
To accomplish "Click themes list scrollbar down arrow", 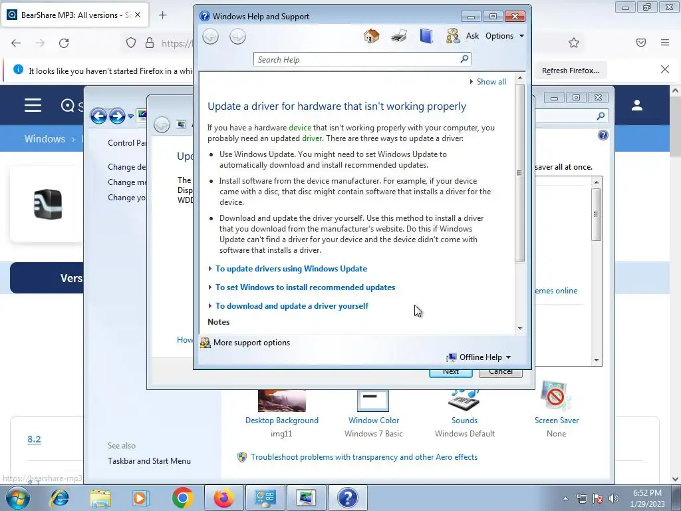I will tap(597, 360).
